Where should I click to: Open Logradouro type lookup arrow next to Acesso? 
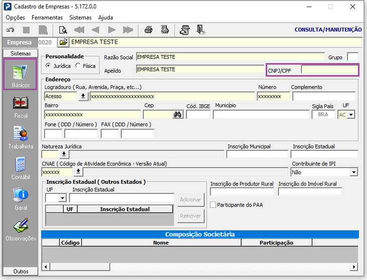coord(83,96)
